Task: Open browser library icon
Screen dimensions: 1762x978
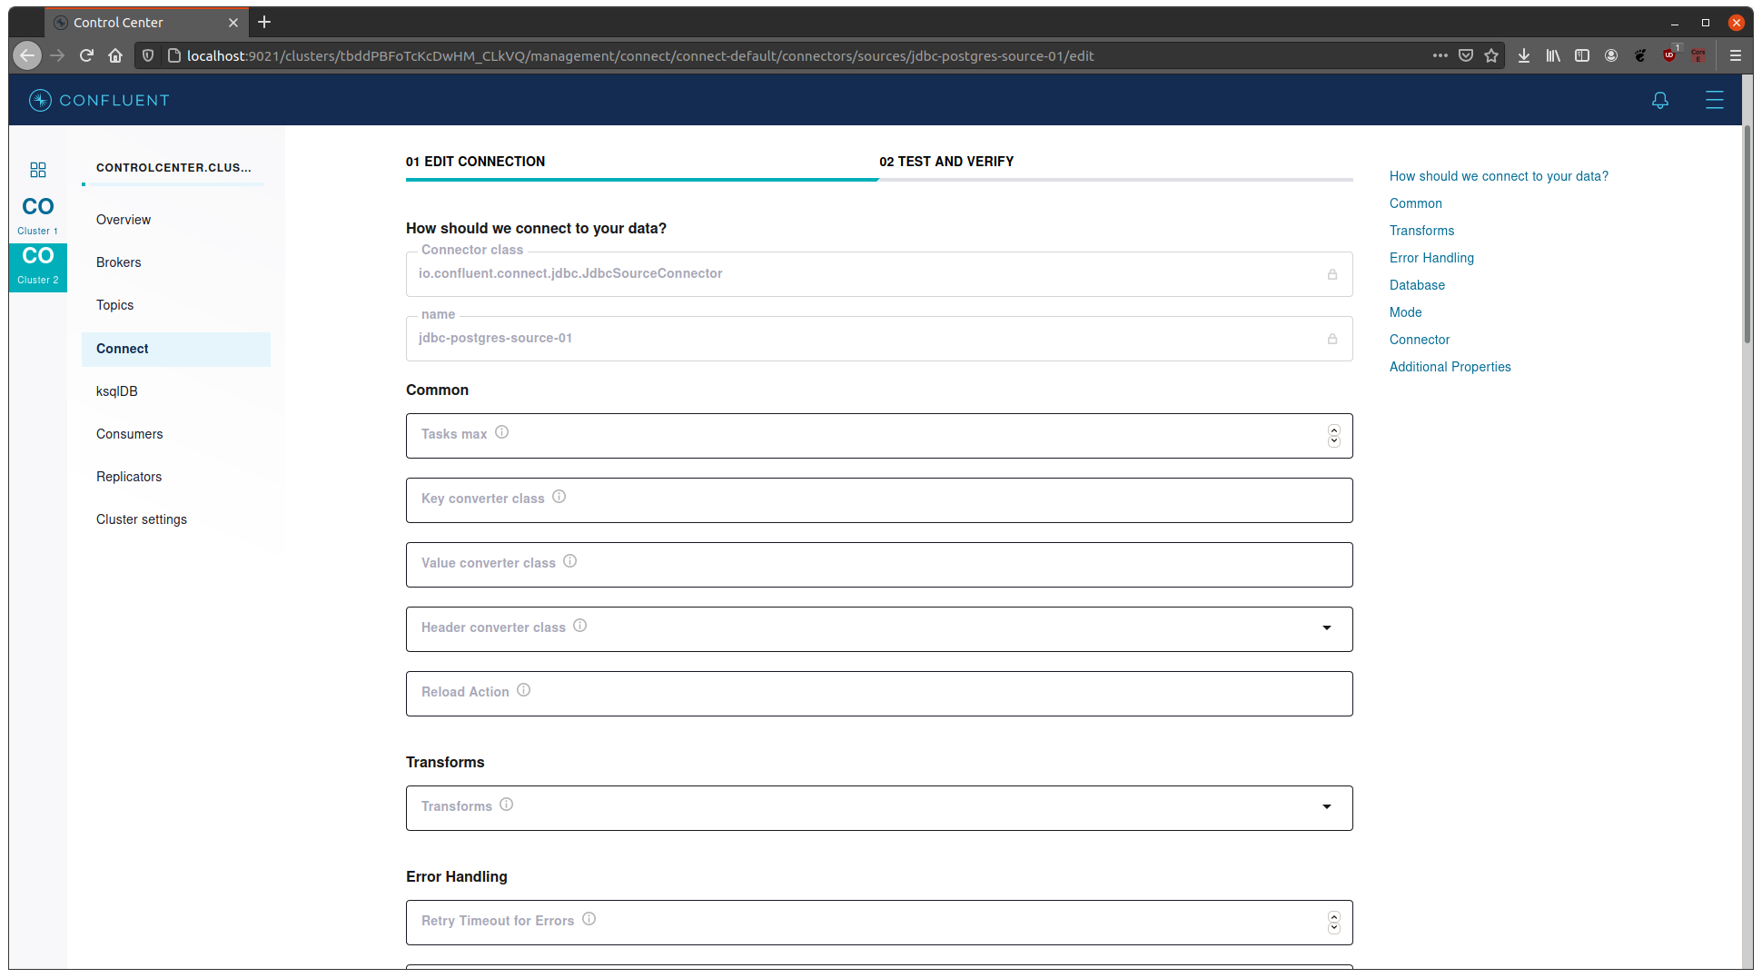Action: [x=1553, y=55]
